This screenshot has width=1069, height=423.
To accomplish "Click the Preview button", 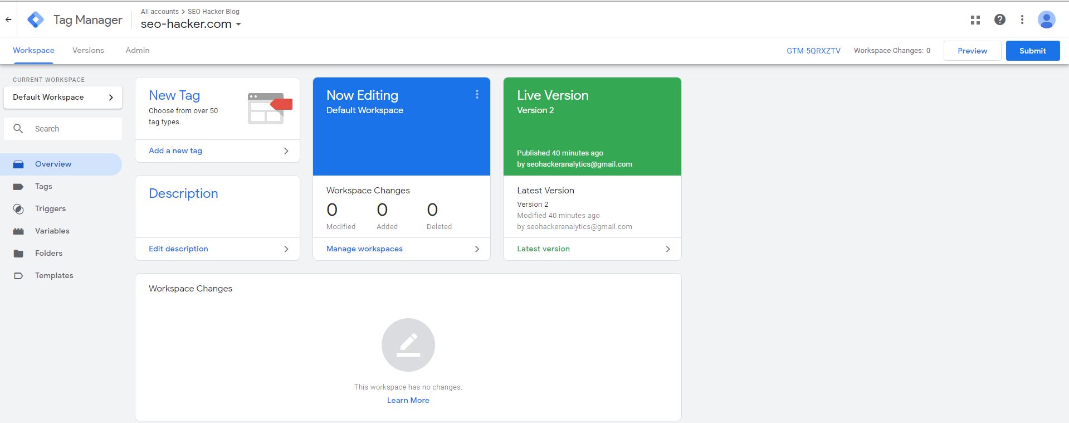I will click(972, 51).
